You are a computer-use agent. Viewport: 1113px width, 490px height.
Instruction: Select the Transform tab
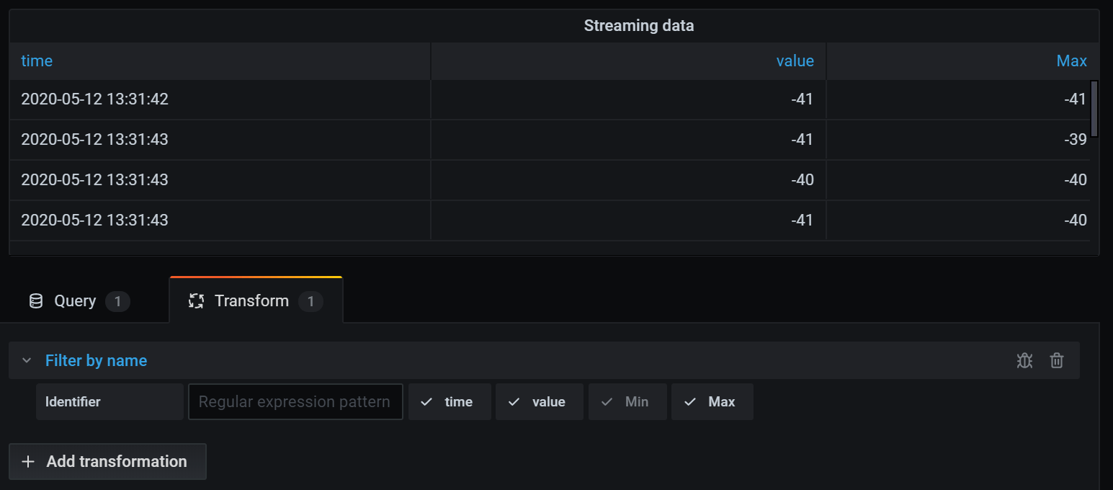click(x=251, y=300)
